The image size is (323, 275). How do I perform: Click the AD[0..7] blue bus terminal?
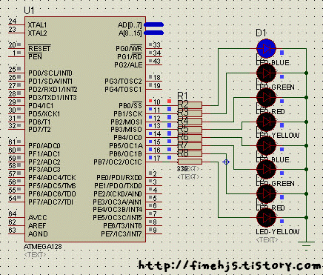point(153,24)
